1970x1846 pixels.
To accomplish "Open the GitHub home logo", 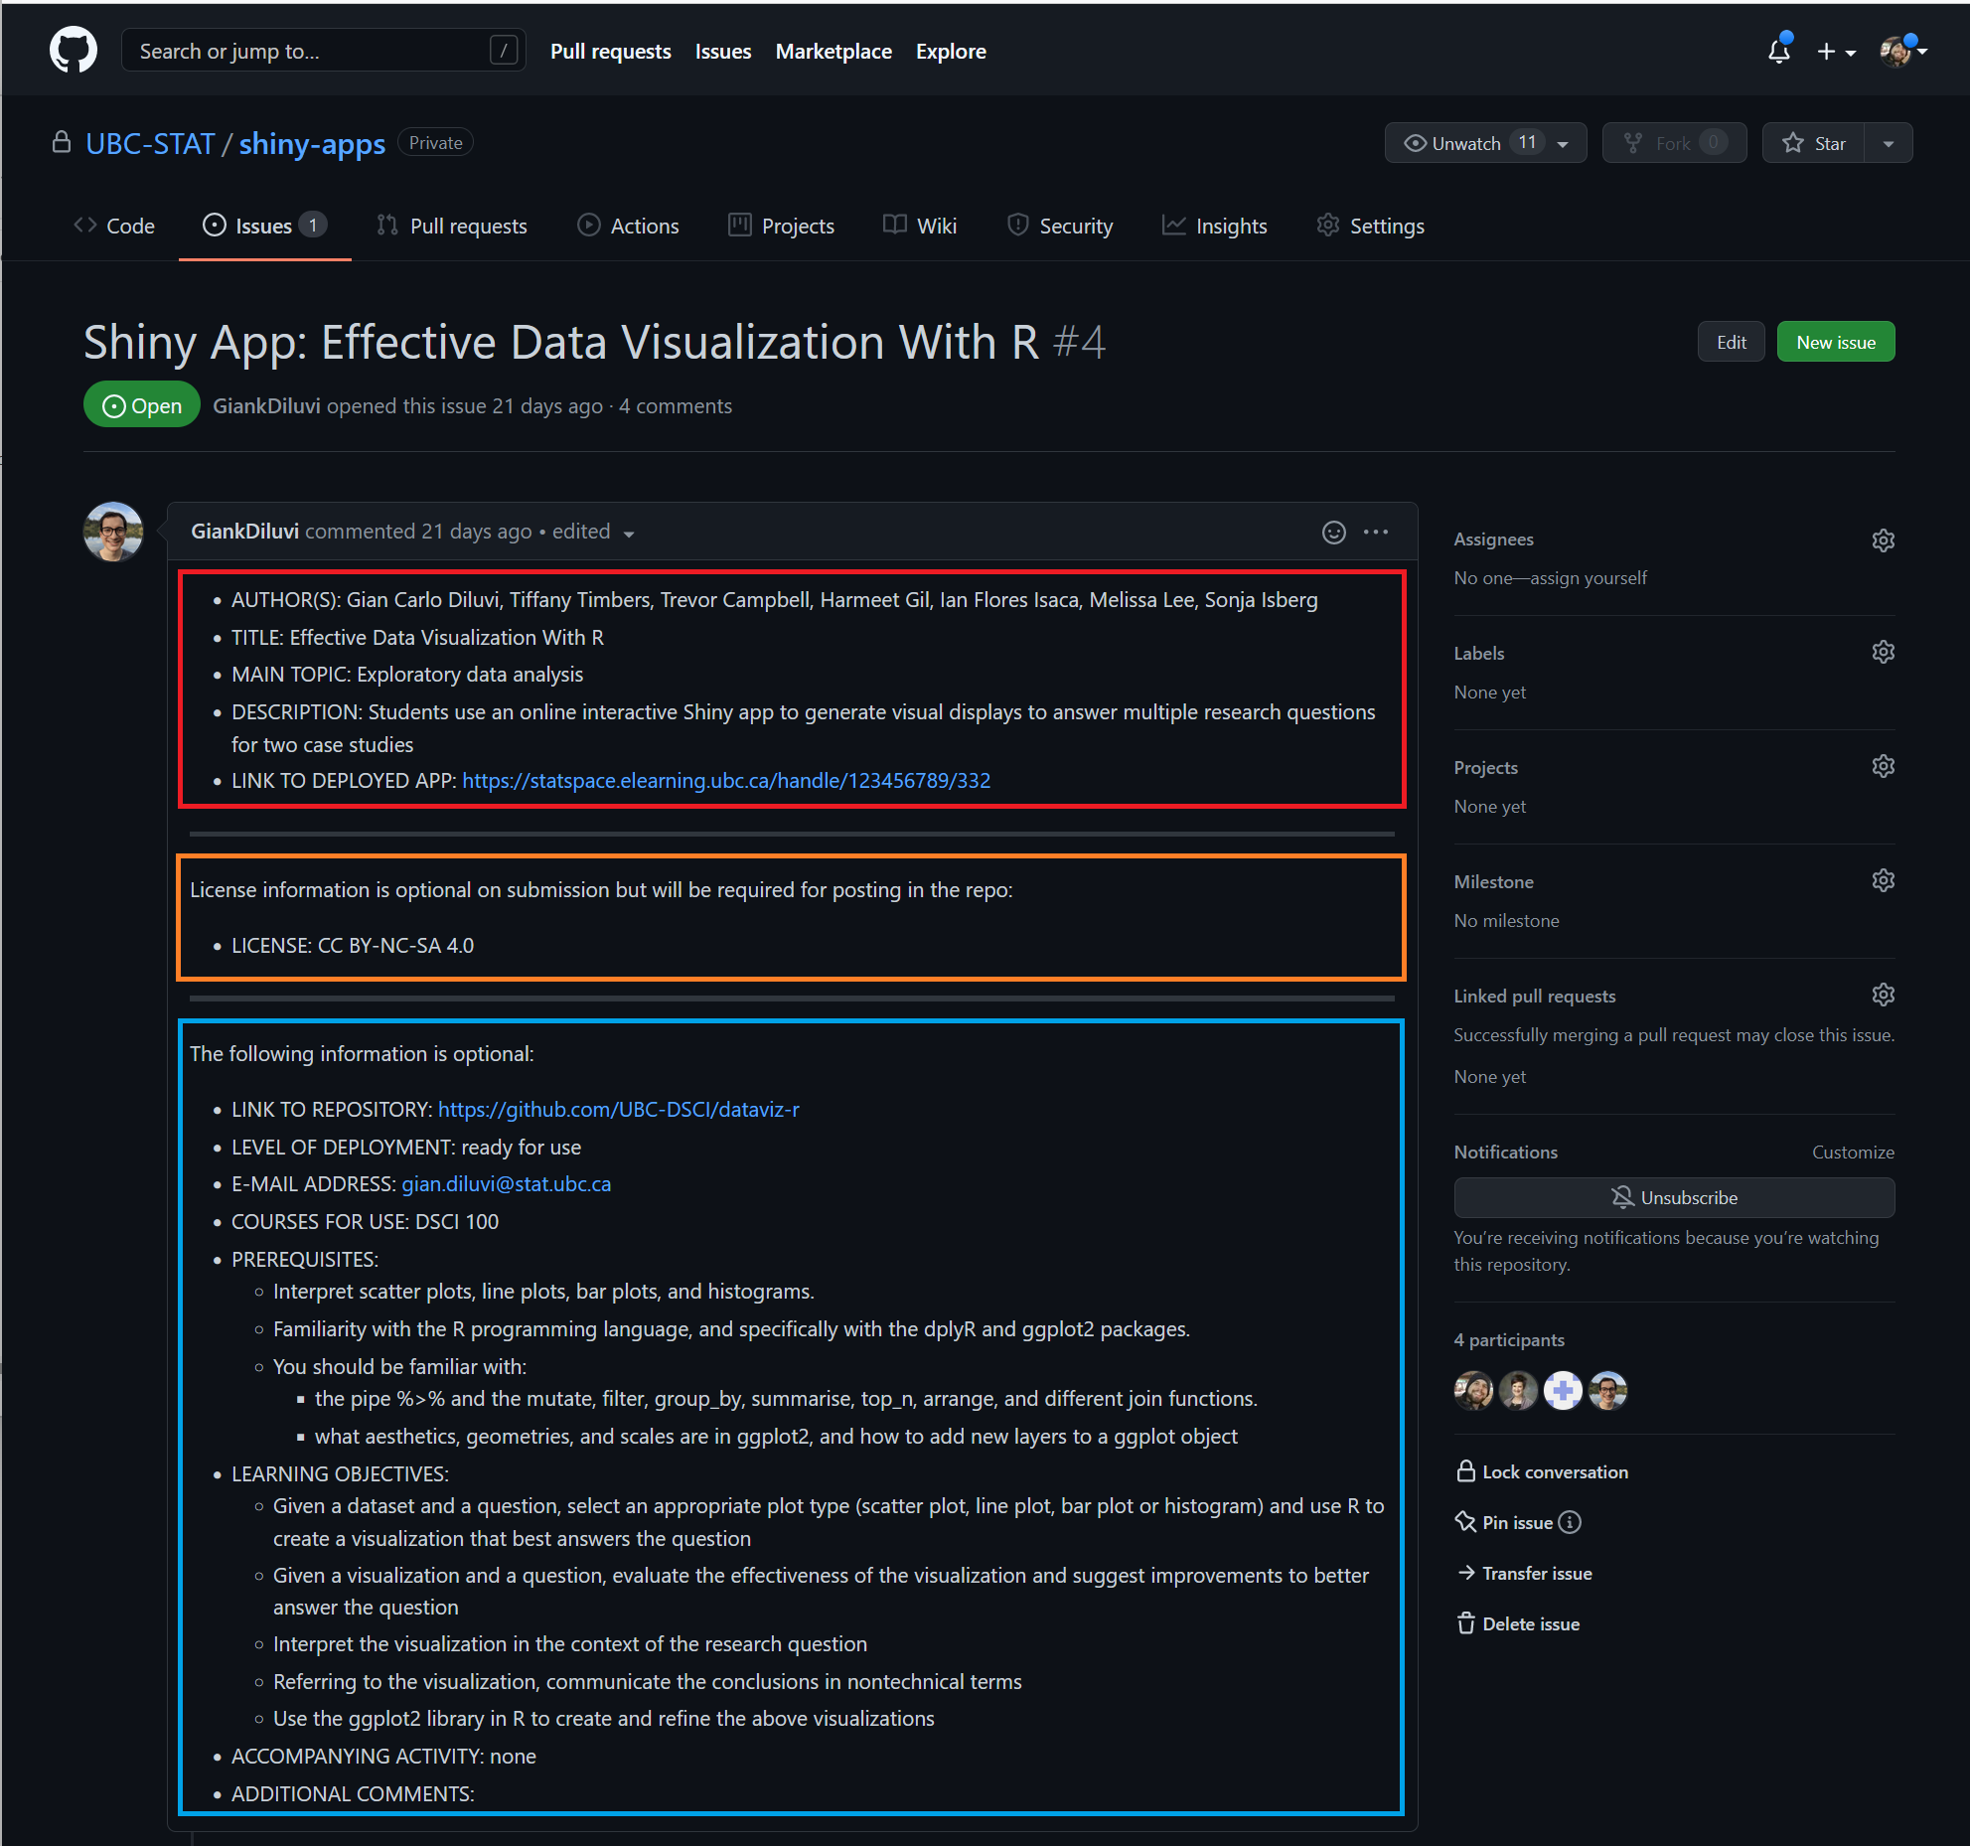I will click(x=74, y=51).
